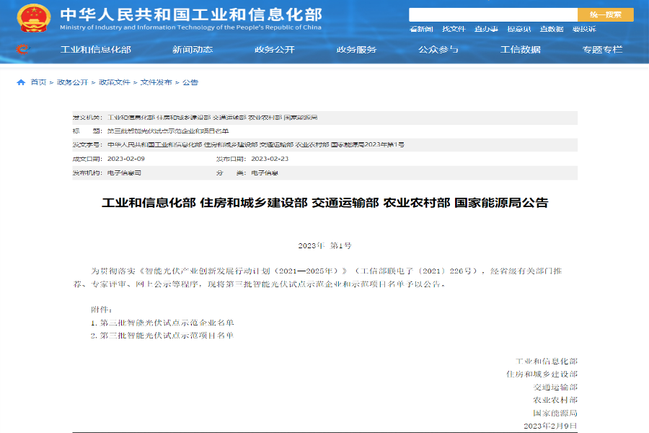This screenshot has width=649, height=433.
Task: Click the signature line 国家能源局
Action: 555,413
